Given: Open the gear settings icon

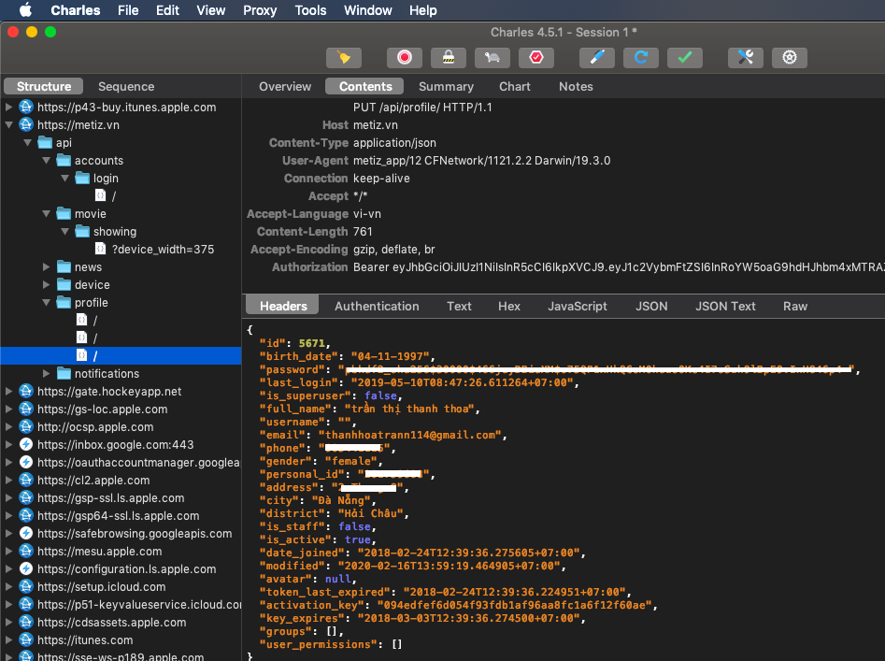Looking at the screenshot, I should click(x=790, y=58).
